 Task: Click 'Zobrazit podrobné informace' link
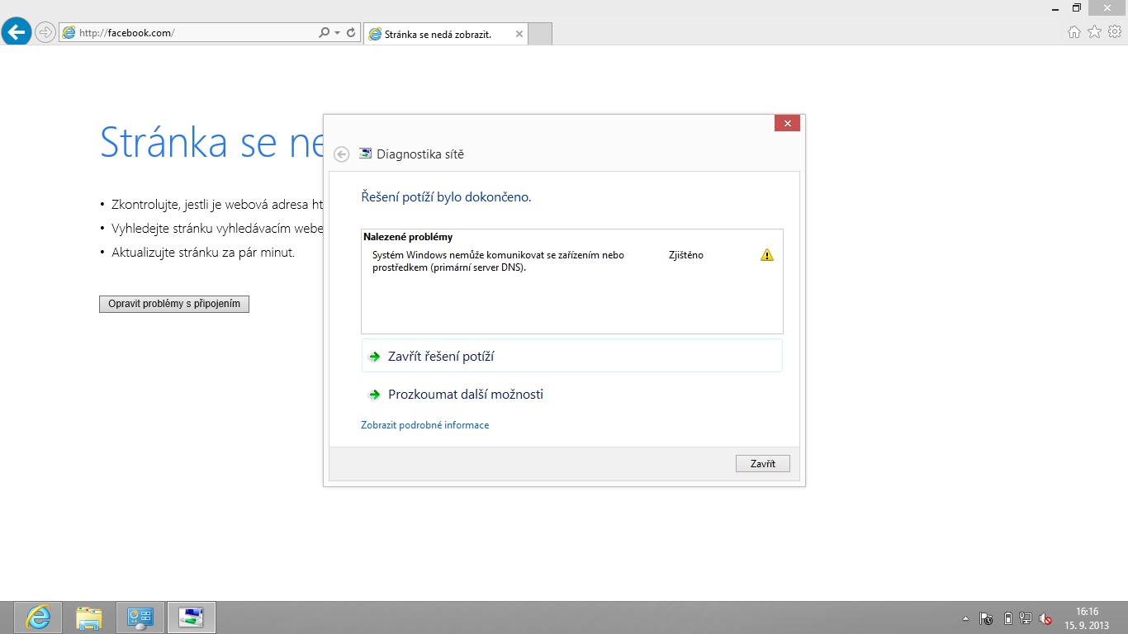424,425
